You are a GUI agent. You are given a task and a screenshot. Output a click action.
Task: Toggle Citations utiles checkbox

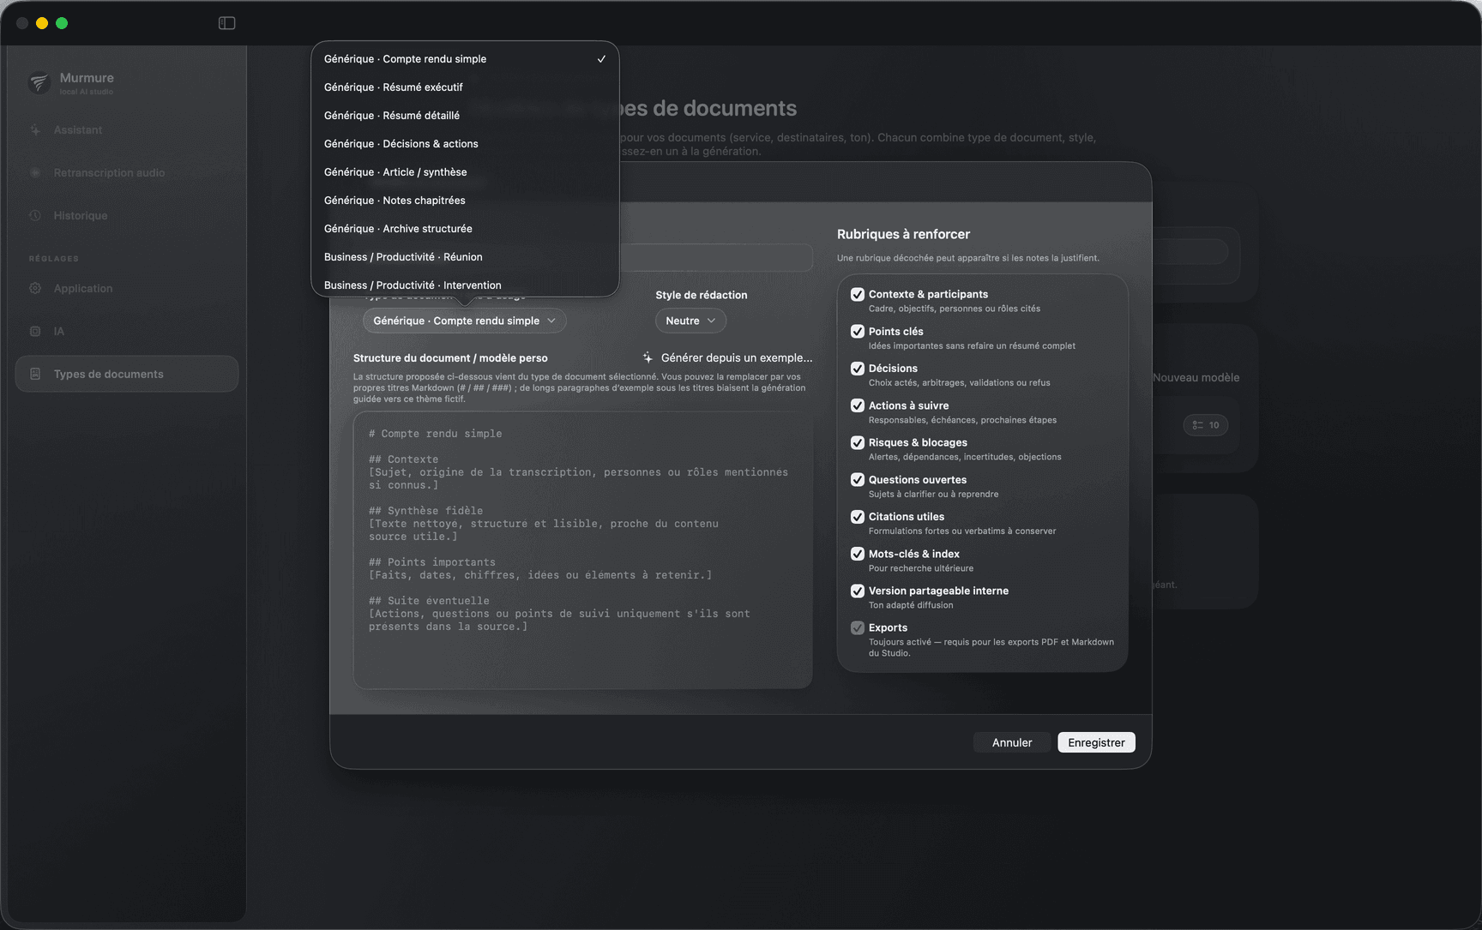click(x=857, y=517)
